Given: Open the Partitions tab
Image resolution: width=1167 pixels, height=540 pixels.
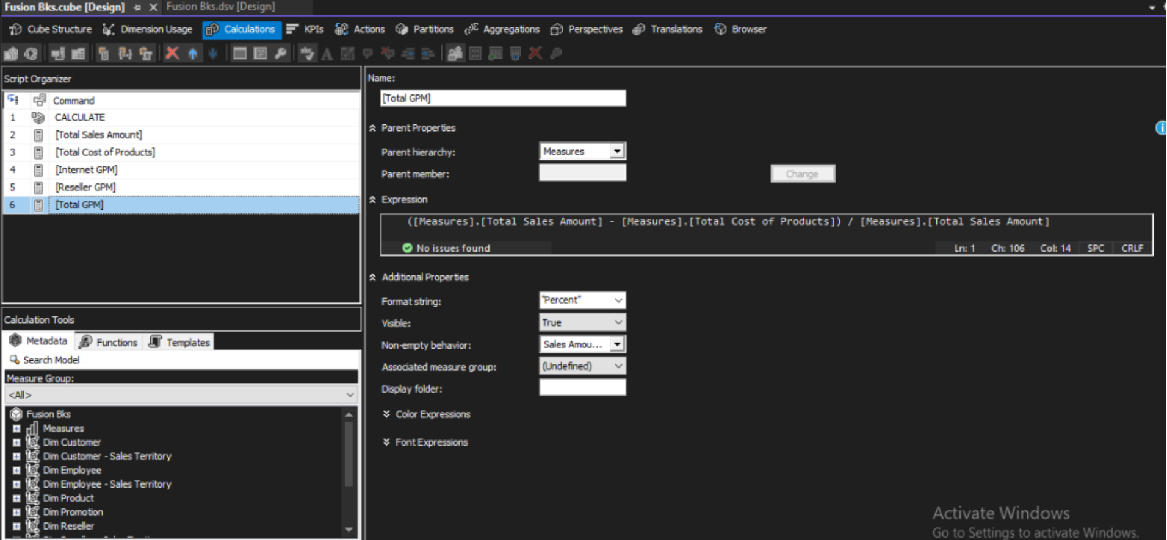Looking at the screenshot, I should click(425, 29).
